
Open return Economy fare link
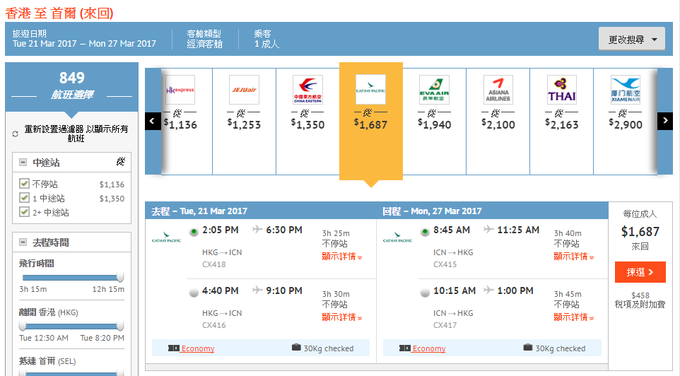429,348
